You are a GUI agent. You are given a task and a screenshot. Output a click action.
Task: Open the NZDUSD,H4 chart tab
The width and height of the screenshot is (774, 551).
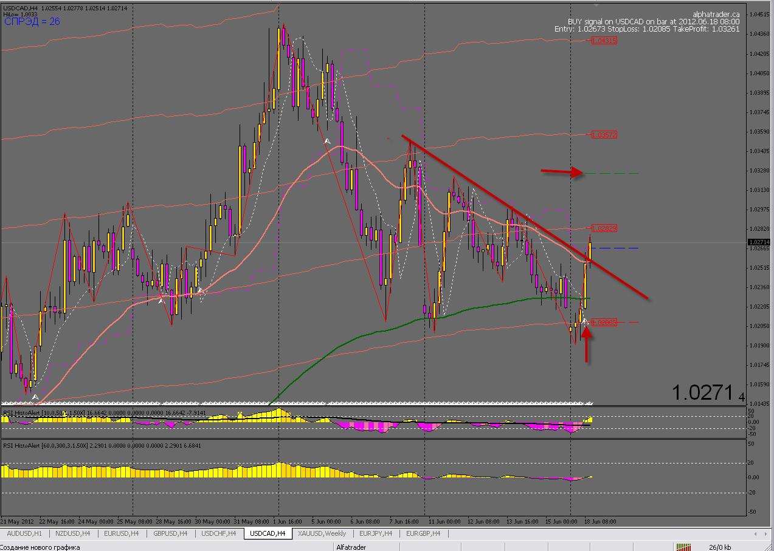72,533
